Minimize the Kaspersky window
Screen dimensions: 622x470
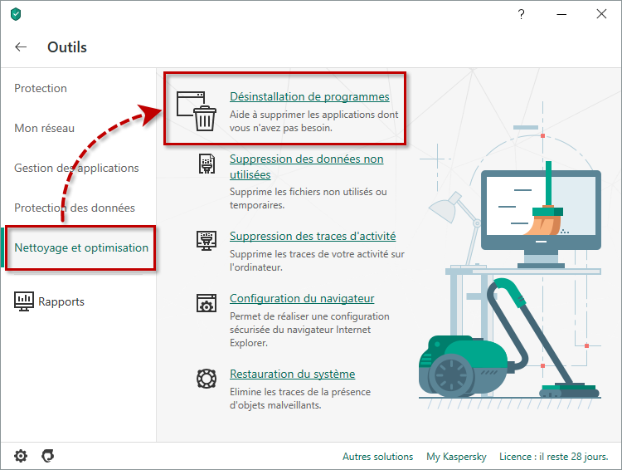[561, 14]
